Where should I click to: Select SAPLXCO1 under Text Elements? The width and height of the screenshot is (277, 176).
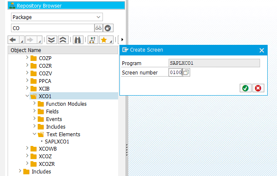[57, 142]
